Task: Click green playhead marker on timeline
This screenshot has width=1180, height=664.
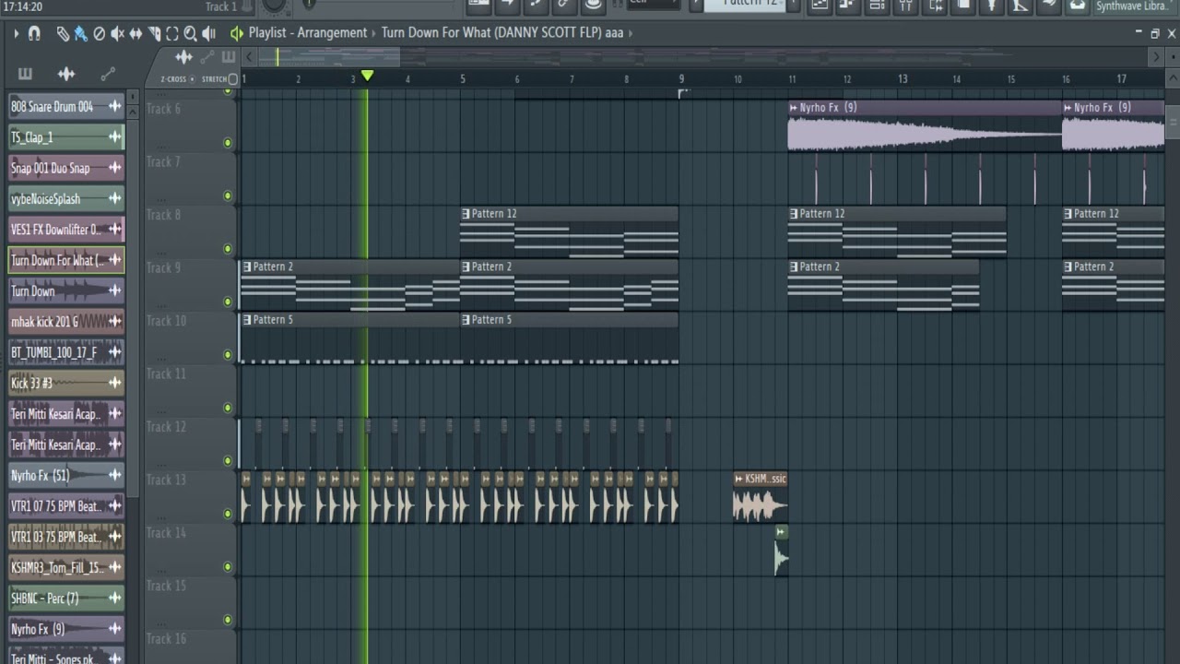Action: click(x=367, y=76)
